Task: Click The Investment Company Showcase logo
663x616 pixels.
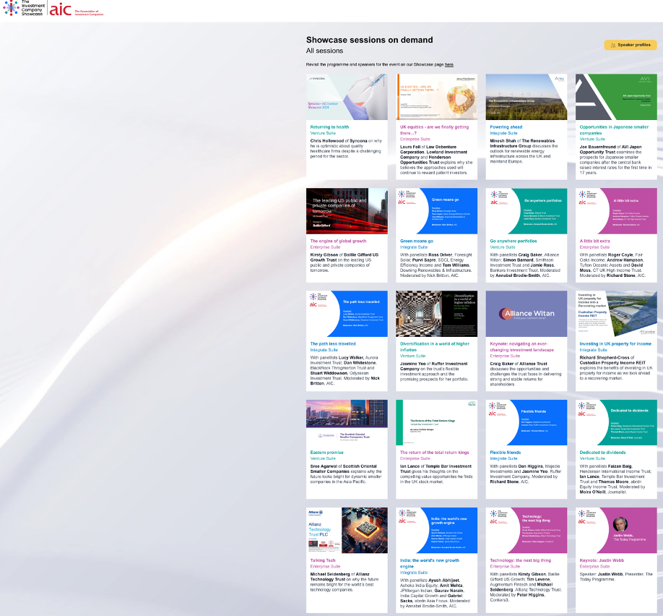Action: (x=23, y=8)
